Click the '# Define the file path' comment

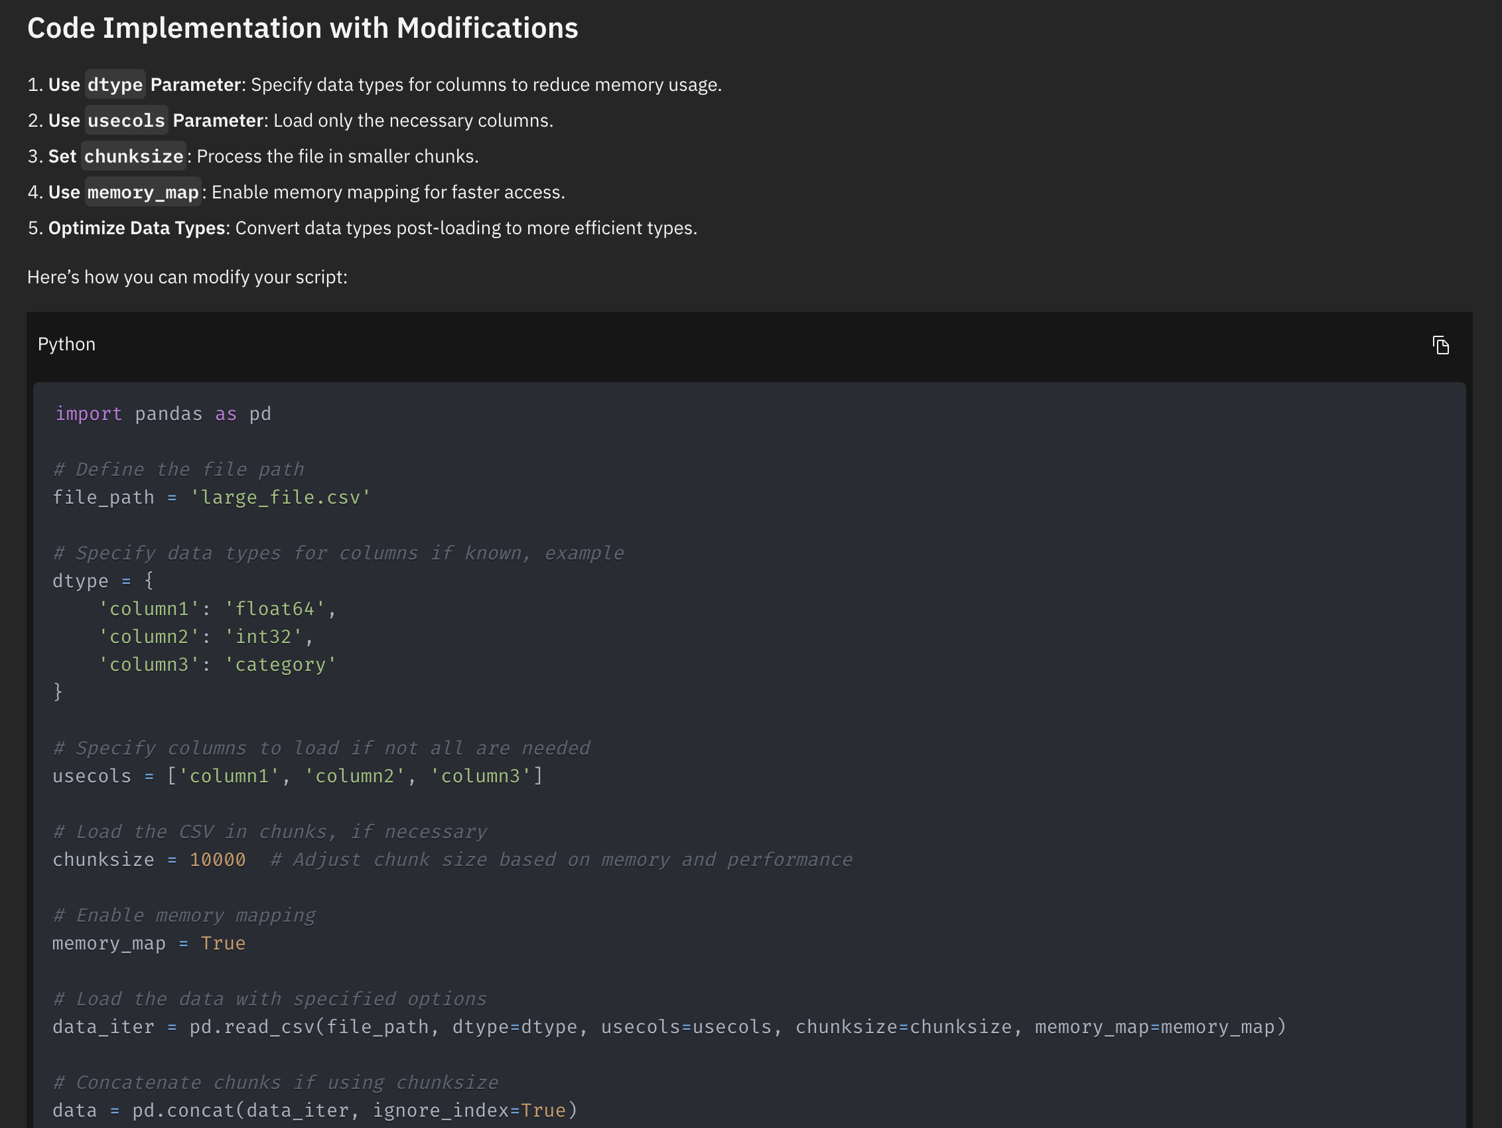[178, 469]
